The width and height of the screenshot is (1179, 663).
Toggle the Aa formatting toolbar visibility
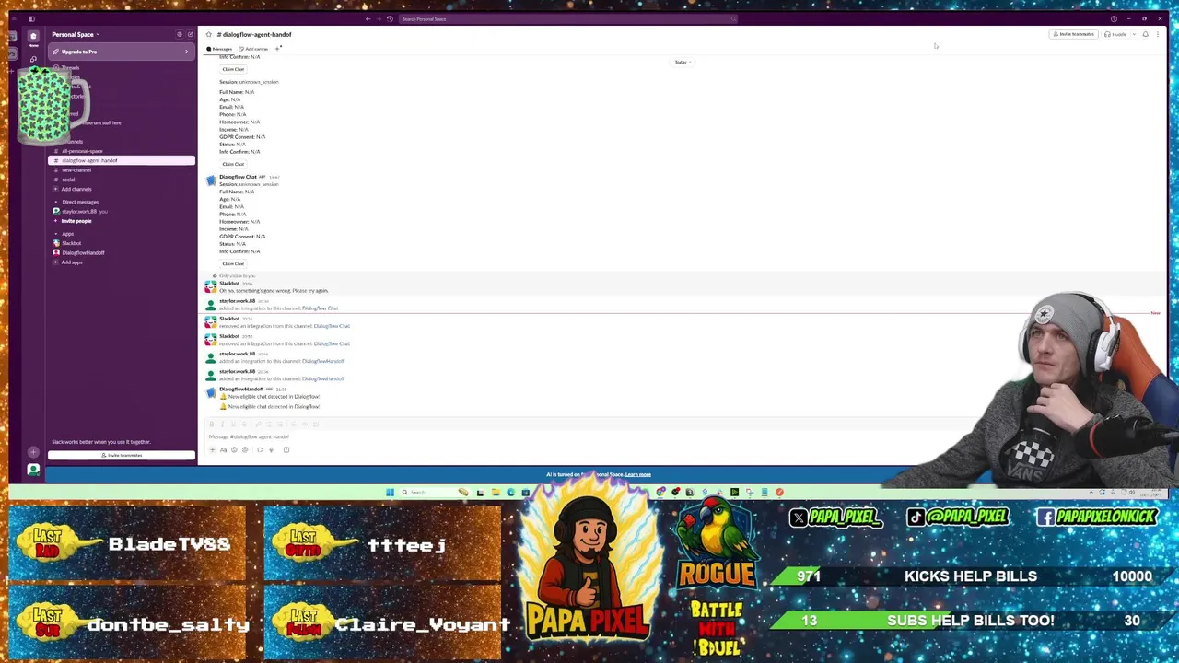(223, 449)
